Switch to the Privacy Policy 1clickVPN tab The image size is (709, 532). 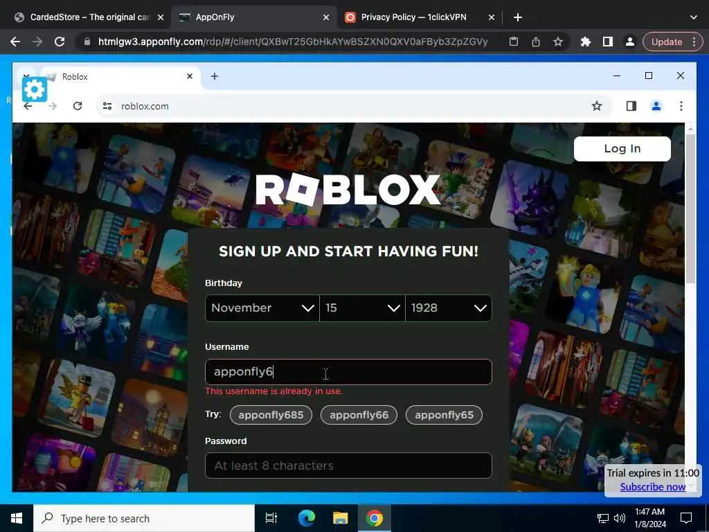point(414,17)
